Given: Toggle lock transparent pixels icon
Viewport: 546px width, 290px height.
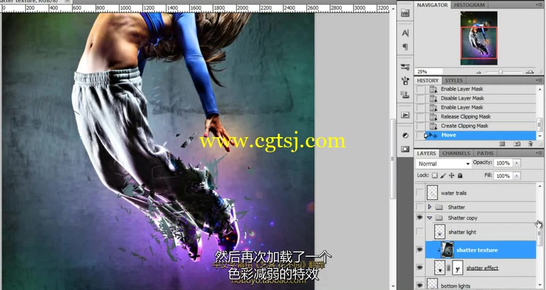Looking at the screenshot, I should click(435, 175).
